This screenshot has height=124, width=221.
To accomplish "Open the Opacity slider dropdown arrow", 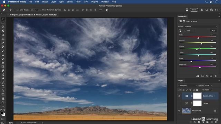I will click(211, 86).
